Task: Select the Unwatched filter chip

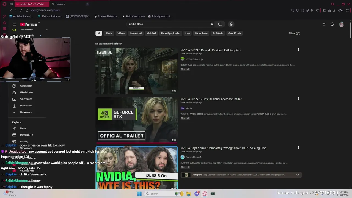Action: [136, 33]
